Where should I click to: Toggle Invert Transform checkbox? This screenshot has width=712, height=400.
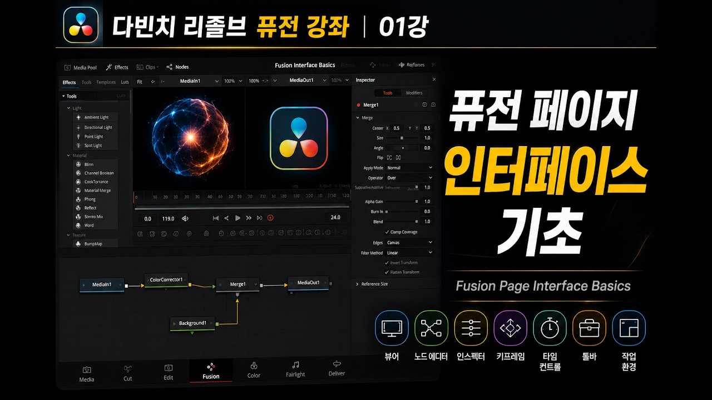387,262
